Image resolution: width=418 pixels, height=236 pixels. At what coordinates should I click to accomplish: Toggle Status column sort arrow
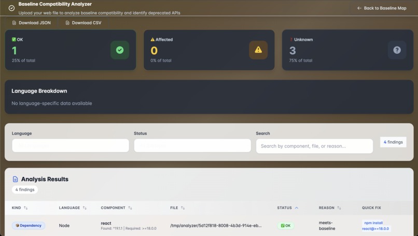[297, 208]
